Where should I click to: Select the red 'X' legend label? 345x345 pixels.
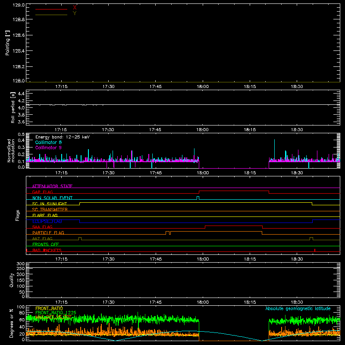(x=75, y=8)
